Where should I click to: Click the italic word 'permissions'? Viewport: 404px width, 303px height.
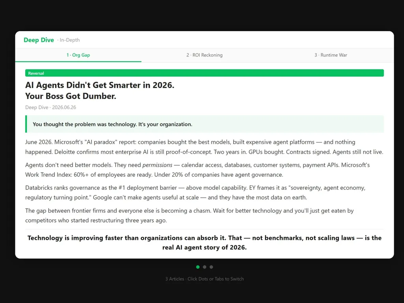tap(157, 165)
